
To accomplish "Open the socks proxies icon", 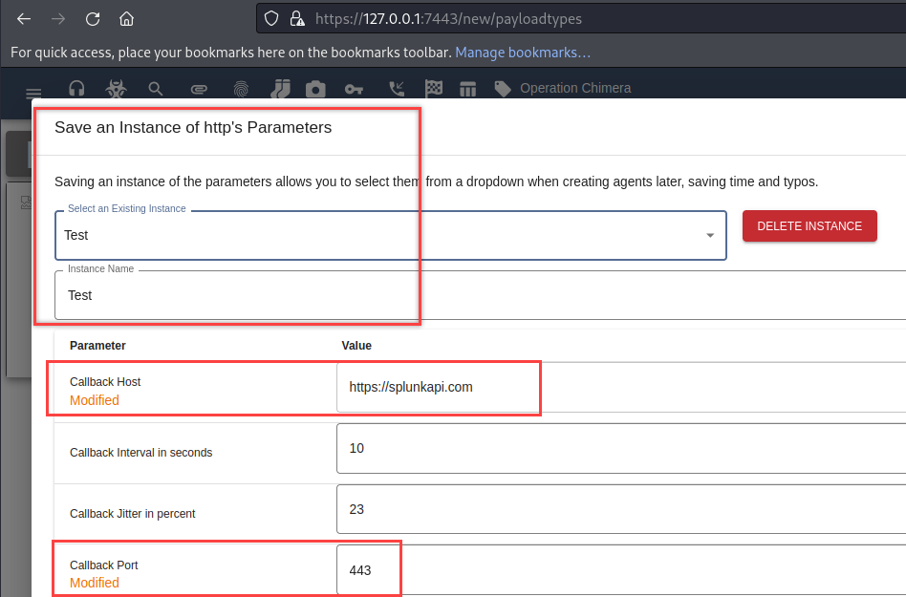I will pyautogui.click(x=279, y=89).
